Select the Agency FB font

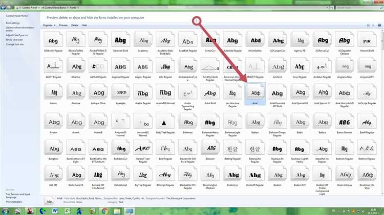(x=300, y=40)
